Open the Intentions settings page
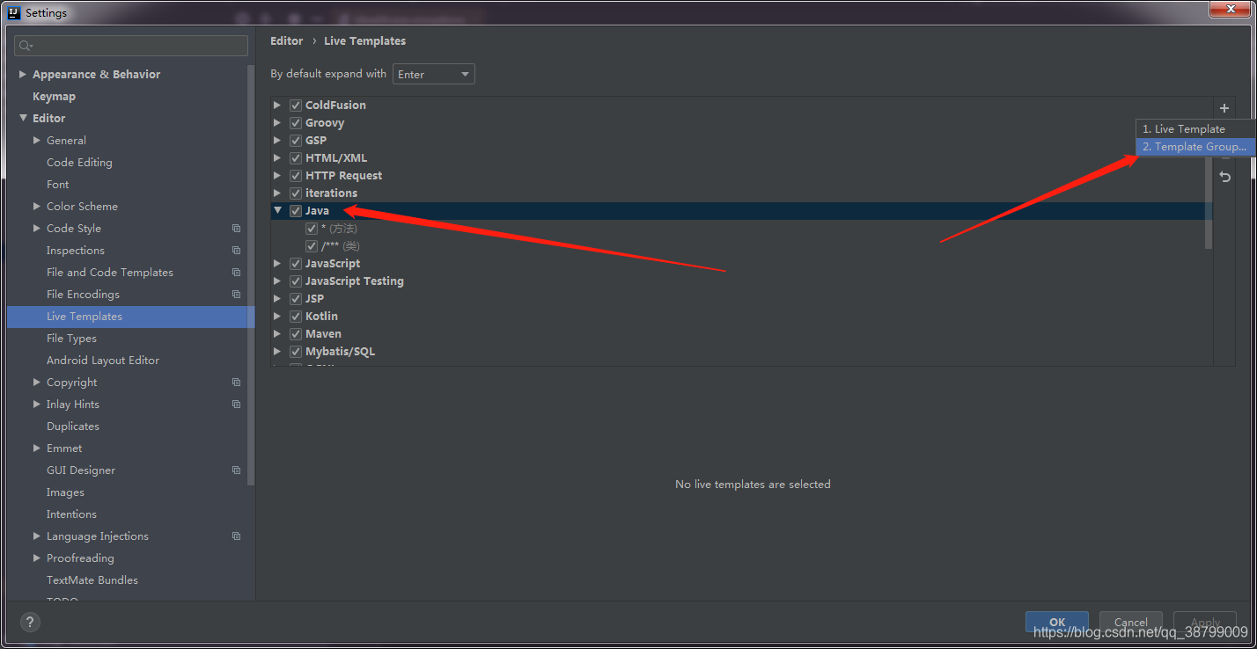1257x649 pixels. coord(71,514)
